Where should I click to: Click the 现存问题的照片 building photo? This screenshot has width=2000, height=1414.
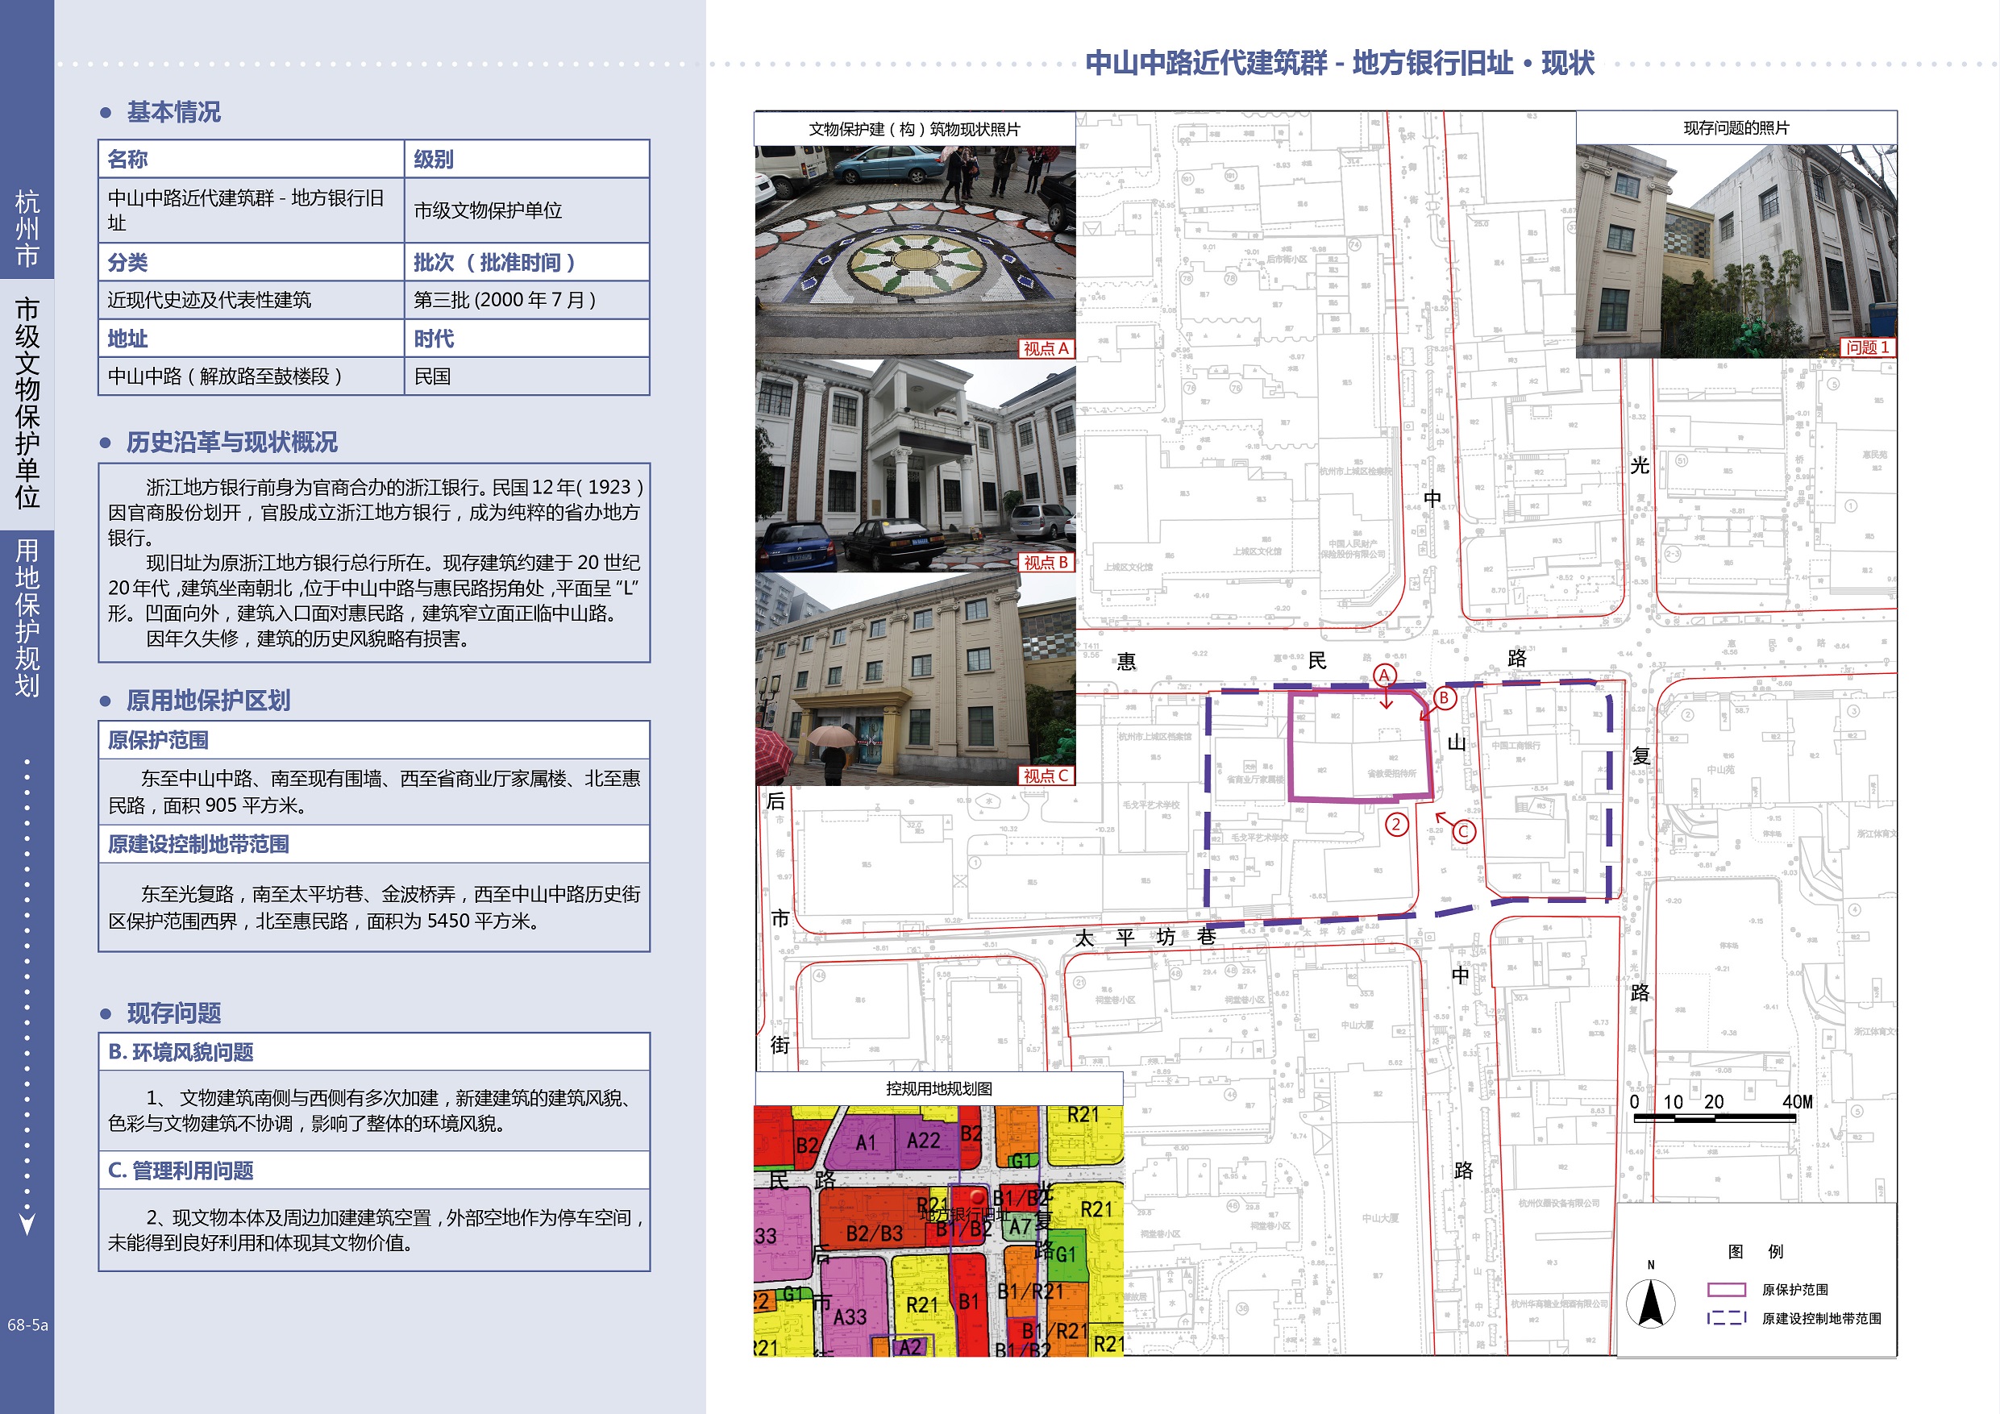(1736, 251)
